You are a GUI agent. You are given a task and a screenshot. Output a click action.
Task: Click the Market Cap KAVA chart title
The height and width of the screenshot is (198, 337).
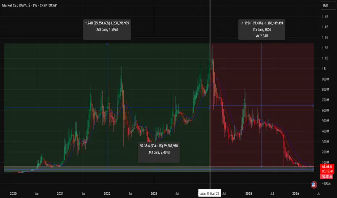point(29,5)
